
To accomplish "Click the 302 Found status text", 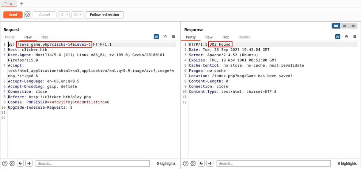I will [220, 44].
